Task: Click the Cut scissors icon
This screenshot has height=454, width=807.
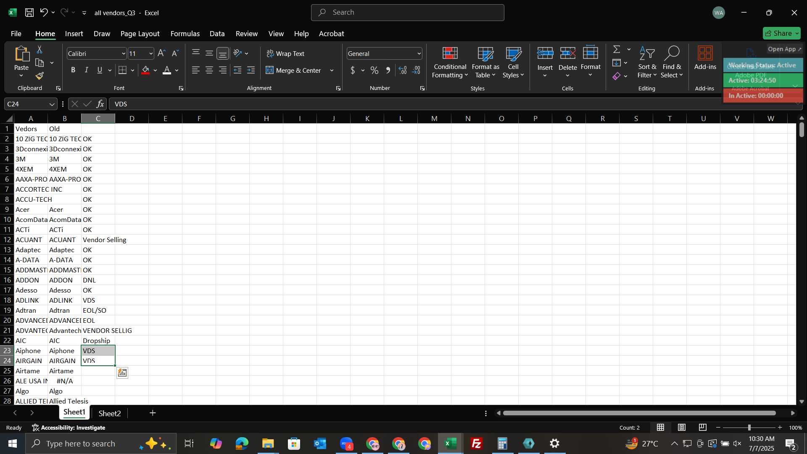Action: tap(40, 50)
